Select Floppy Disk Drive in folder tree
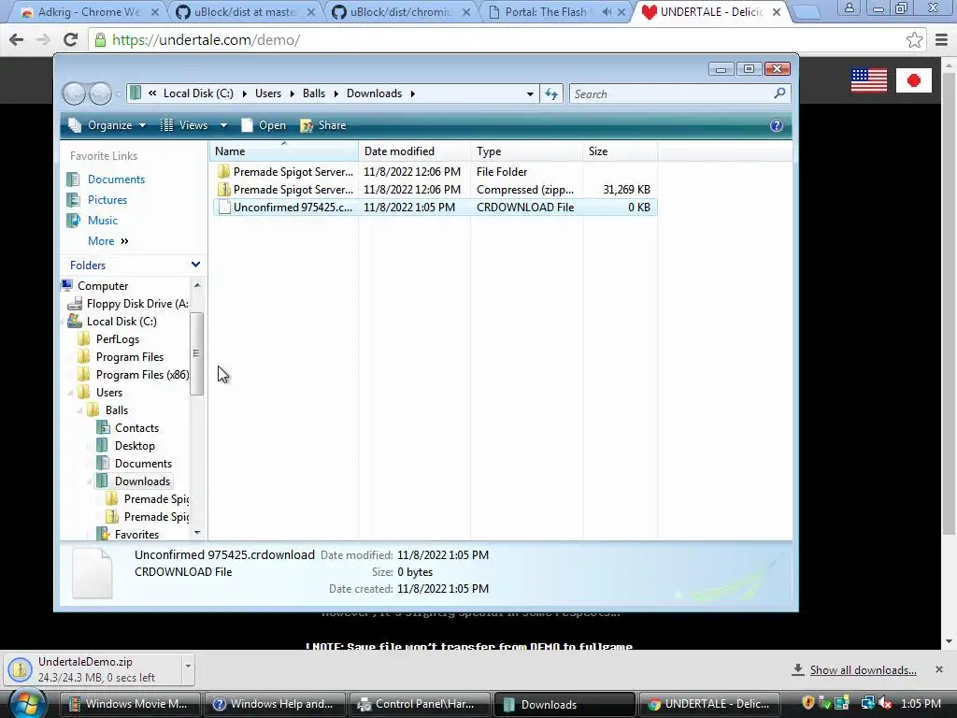This screenshot has width=957, height=718. click(x=137, y=304)
